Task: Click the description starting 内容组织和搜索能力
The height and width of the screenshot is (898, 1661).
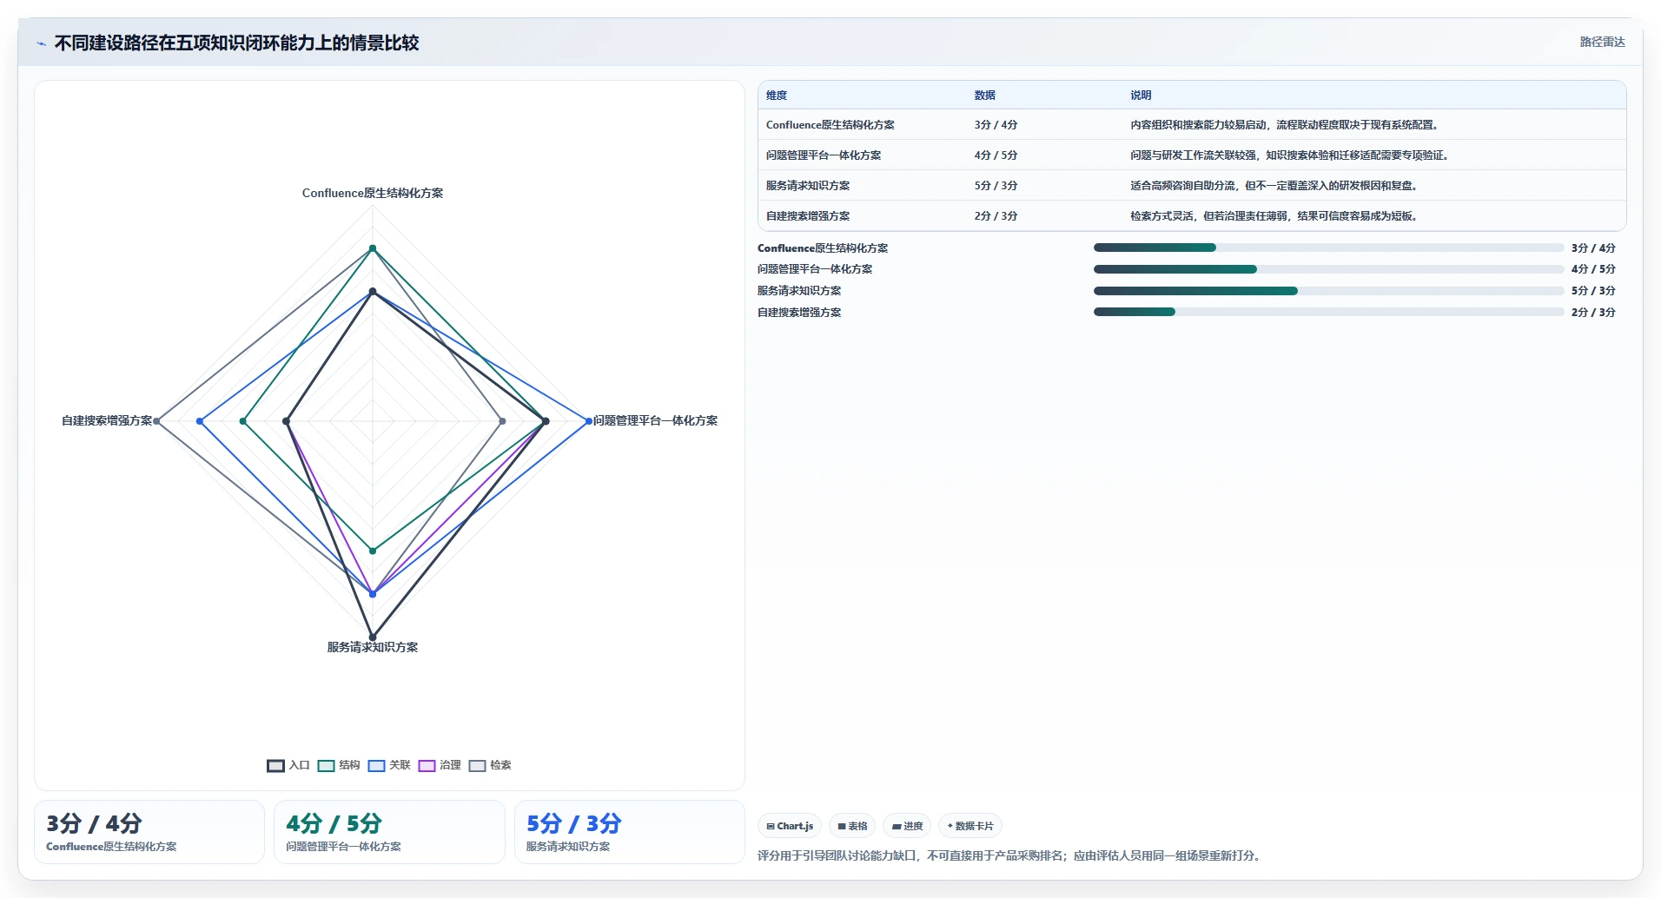Action: 1286,125
